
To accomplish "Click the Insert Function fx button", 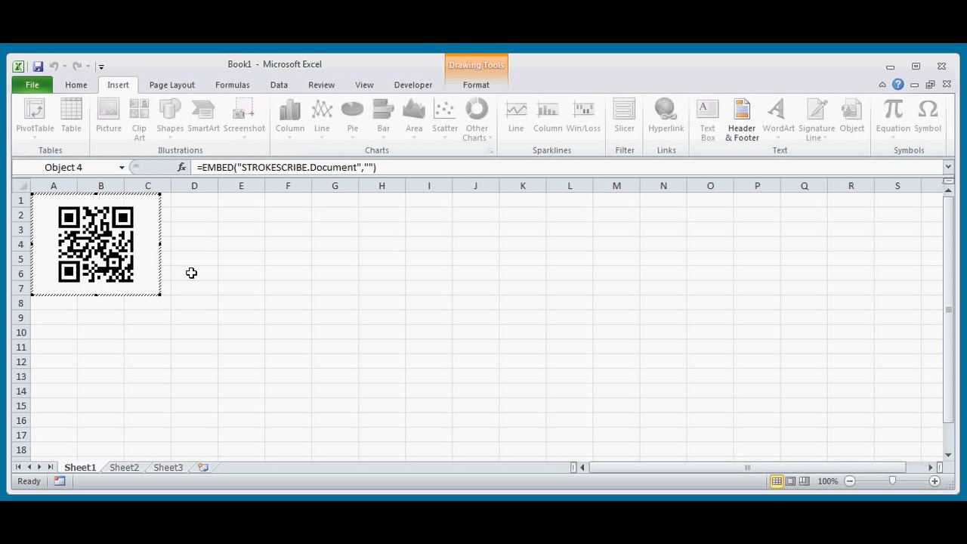I will coord(181,167).
